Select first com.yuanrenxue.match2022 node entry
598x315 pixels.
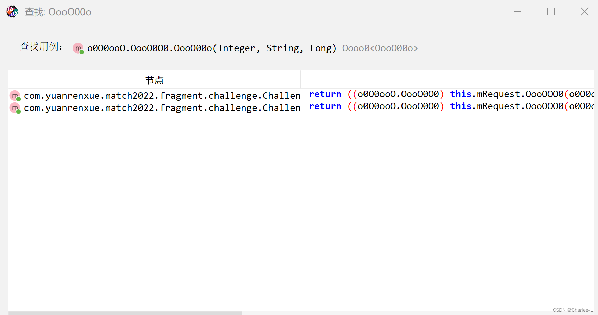162,96
